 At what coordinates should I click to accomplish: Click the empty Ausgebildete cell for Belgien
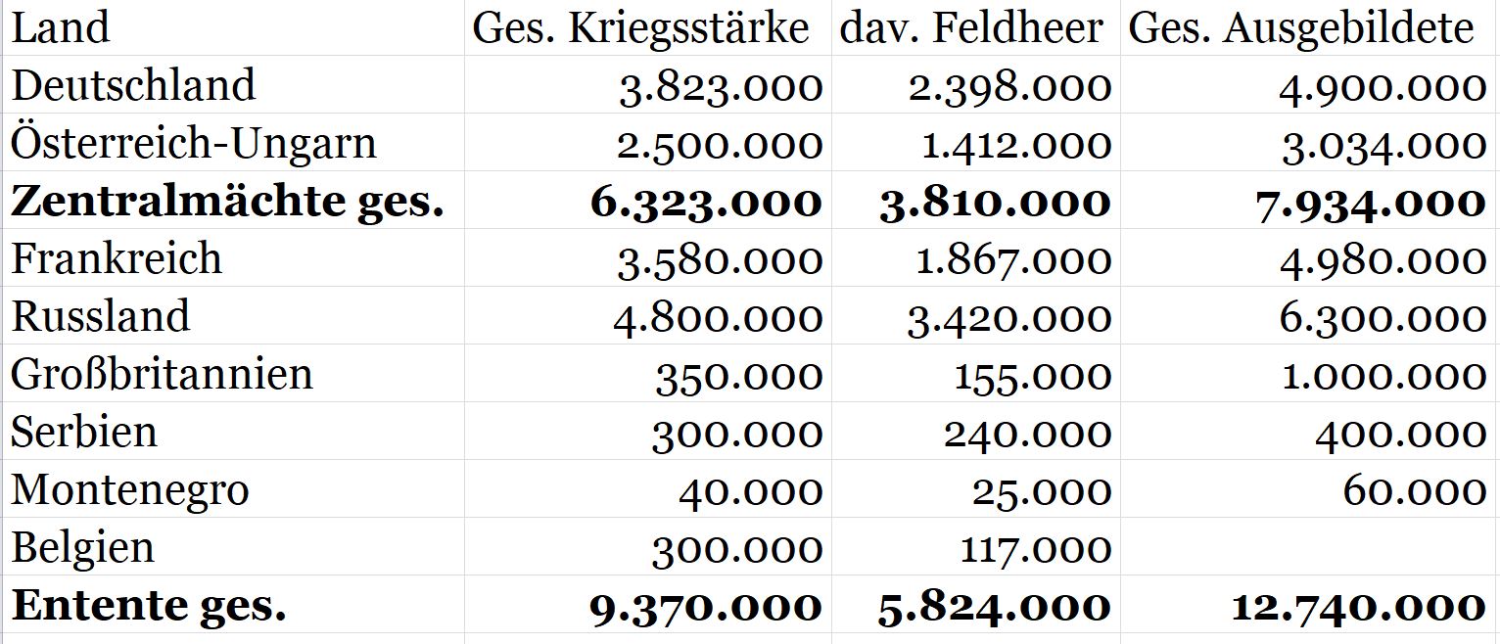[1309, 548]
